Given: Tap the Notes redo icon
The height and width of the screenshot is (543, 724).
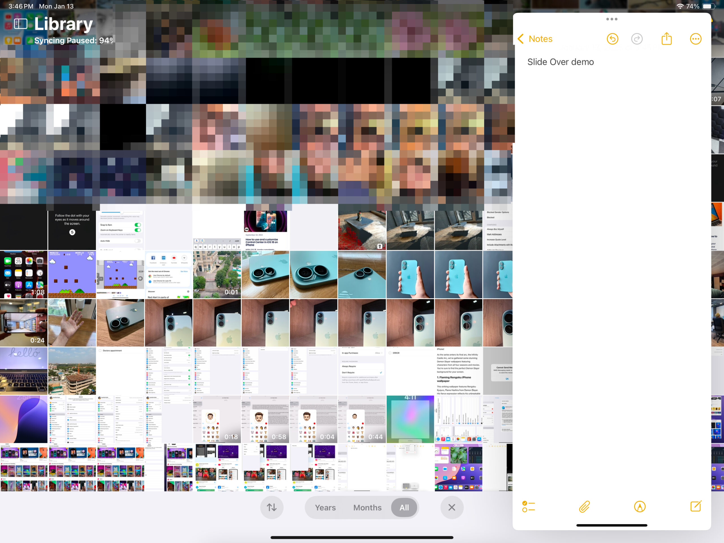Looking at the screenshot, I should point(637,39).
